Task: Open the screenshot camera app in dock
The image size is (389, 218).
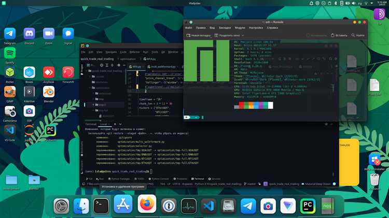Action: click(268, 206)
